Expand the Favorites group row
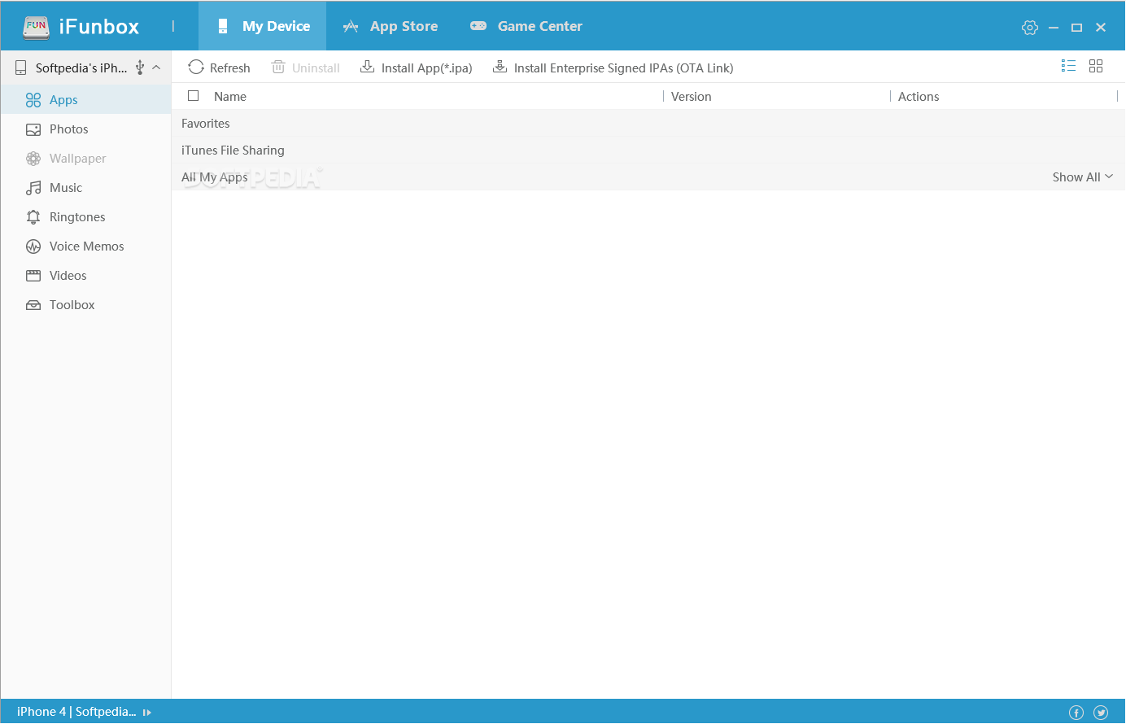The width and height of the screenshot is (1126, 724). point(648,124)
